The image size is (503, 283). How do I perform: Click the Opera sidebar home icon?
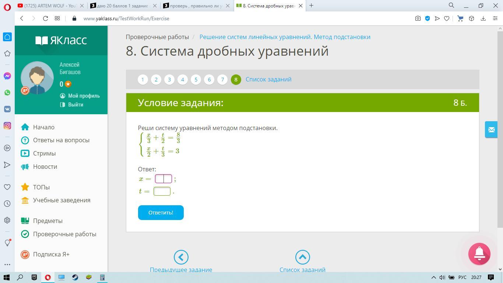(x=7, y=37)
